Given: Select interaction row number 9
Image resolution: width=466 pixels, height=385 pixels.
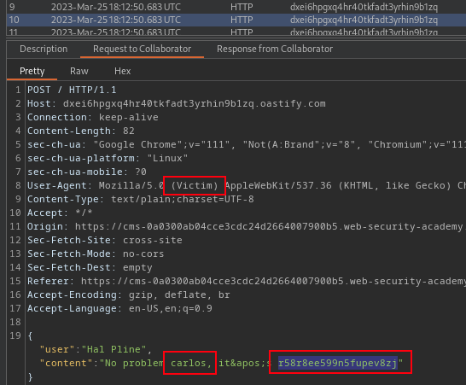Looking at the screenshot, I should pyautogui.click(x=236, y=7).
